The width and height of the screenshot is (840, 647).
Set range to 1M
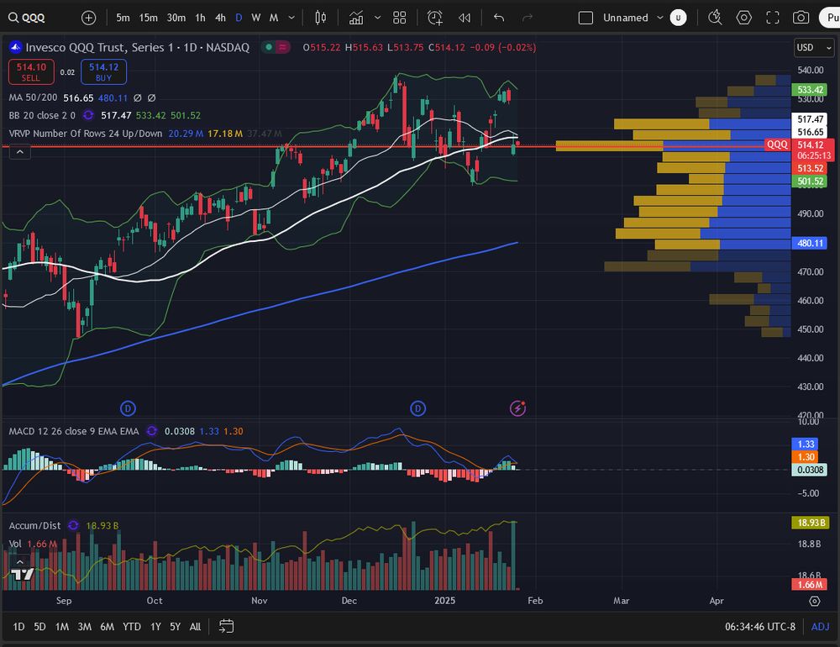pyautogui.click(x=62, y=627)
